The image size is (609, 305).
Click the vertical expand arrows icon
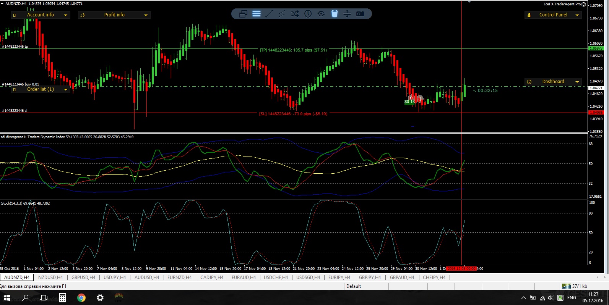[347, 14]
